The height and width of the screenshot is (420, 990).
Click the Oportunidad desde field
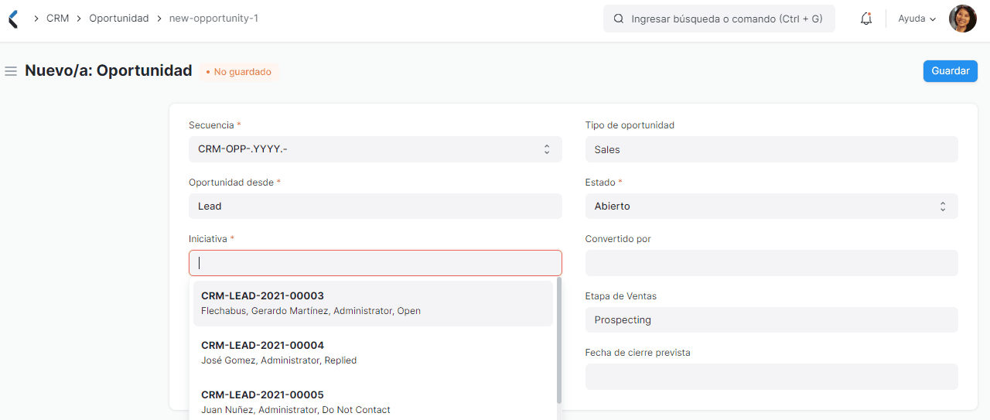pos(375,207)
